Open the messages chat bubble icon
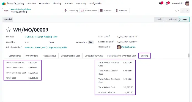 click(160, 3)
